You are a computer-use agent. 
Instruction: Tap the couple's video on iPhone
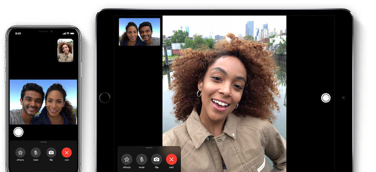[43, 102]
